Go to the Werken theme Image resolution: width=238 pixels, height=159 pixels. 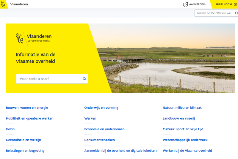(x=90, y=118)
